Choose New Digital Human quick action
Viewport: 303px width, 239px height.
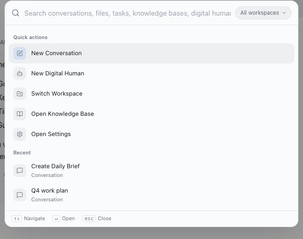(151, 74)
